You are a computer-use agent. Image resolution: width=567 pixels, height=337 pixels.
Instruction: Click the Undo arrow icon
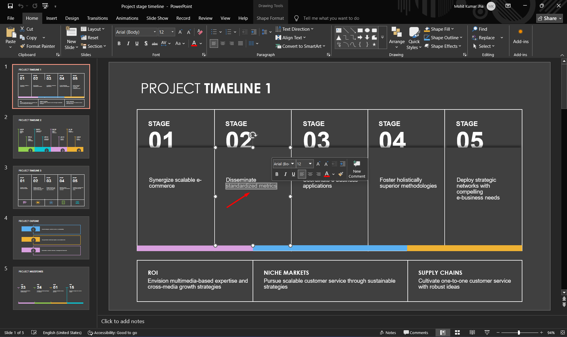pos(20,6)
